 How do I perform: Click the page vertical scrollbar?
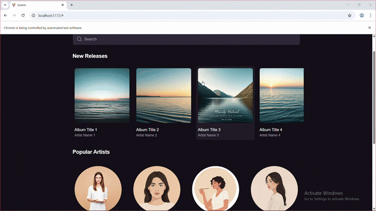(373, 96)
